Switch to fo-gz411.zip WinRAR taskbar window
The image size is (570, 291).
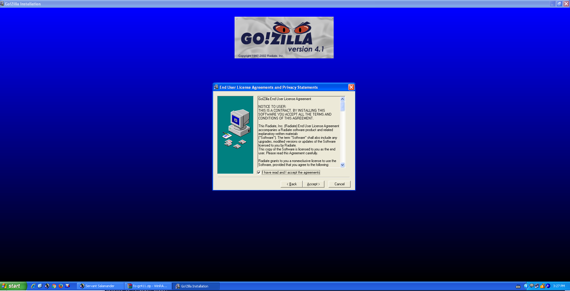(x=148, y=286)
